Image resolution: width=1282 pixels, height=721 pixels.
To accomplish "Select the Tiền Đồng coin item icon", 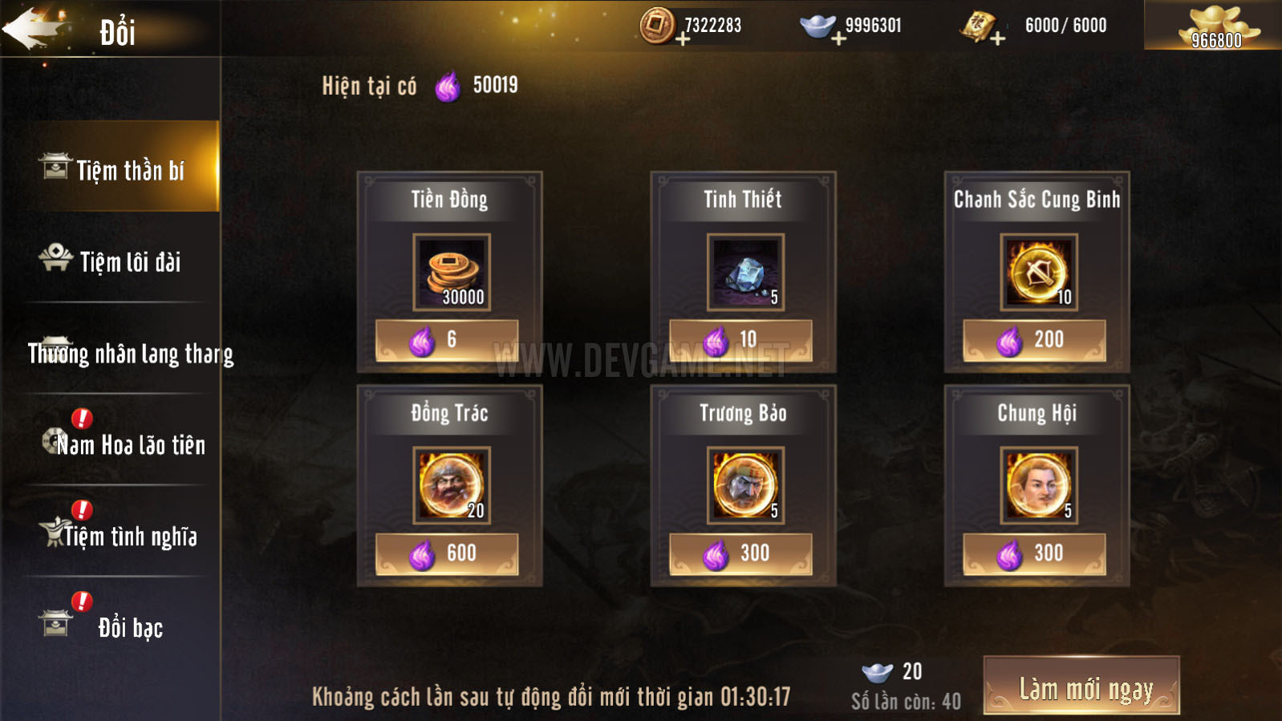I will pyautogui.click(x=452, y=272).
